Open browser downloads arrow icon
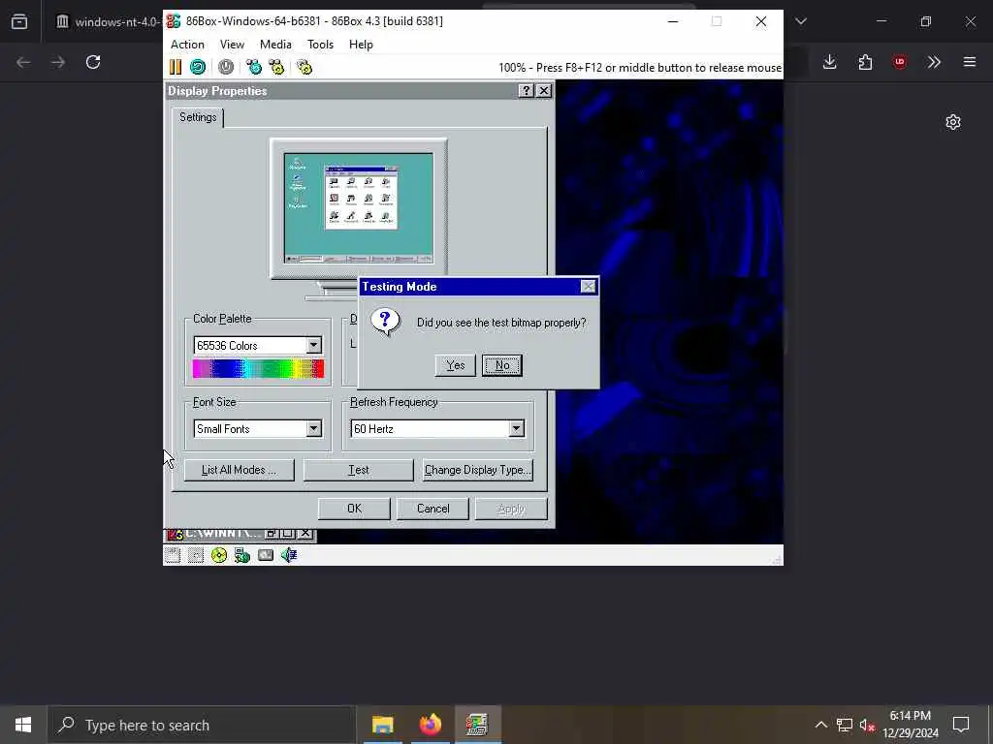 (x=830, y=62)
